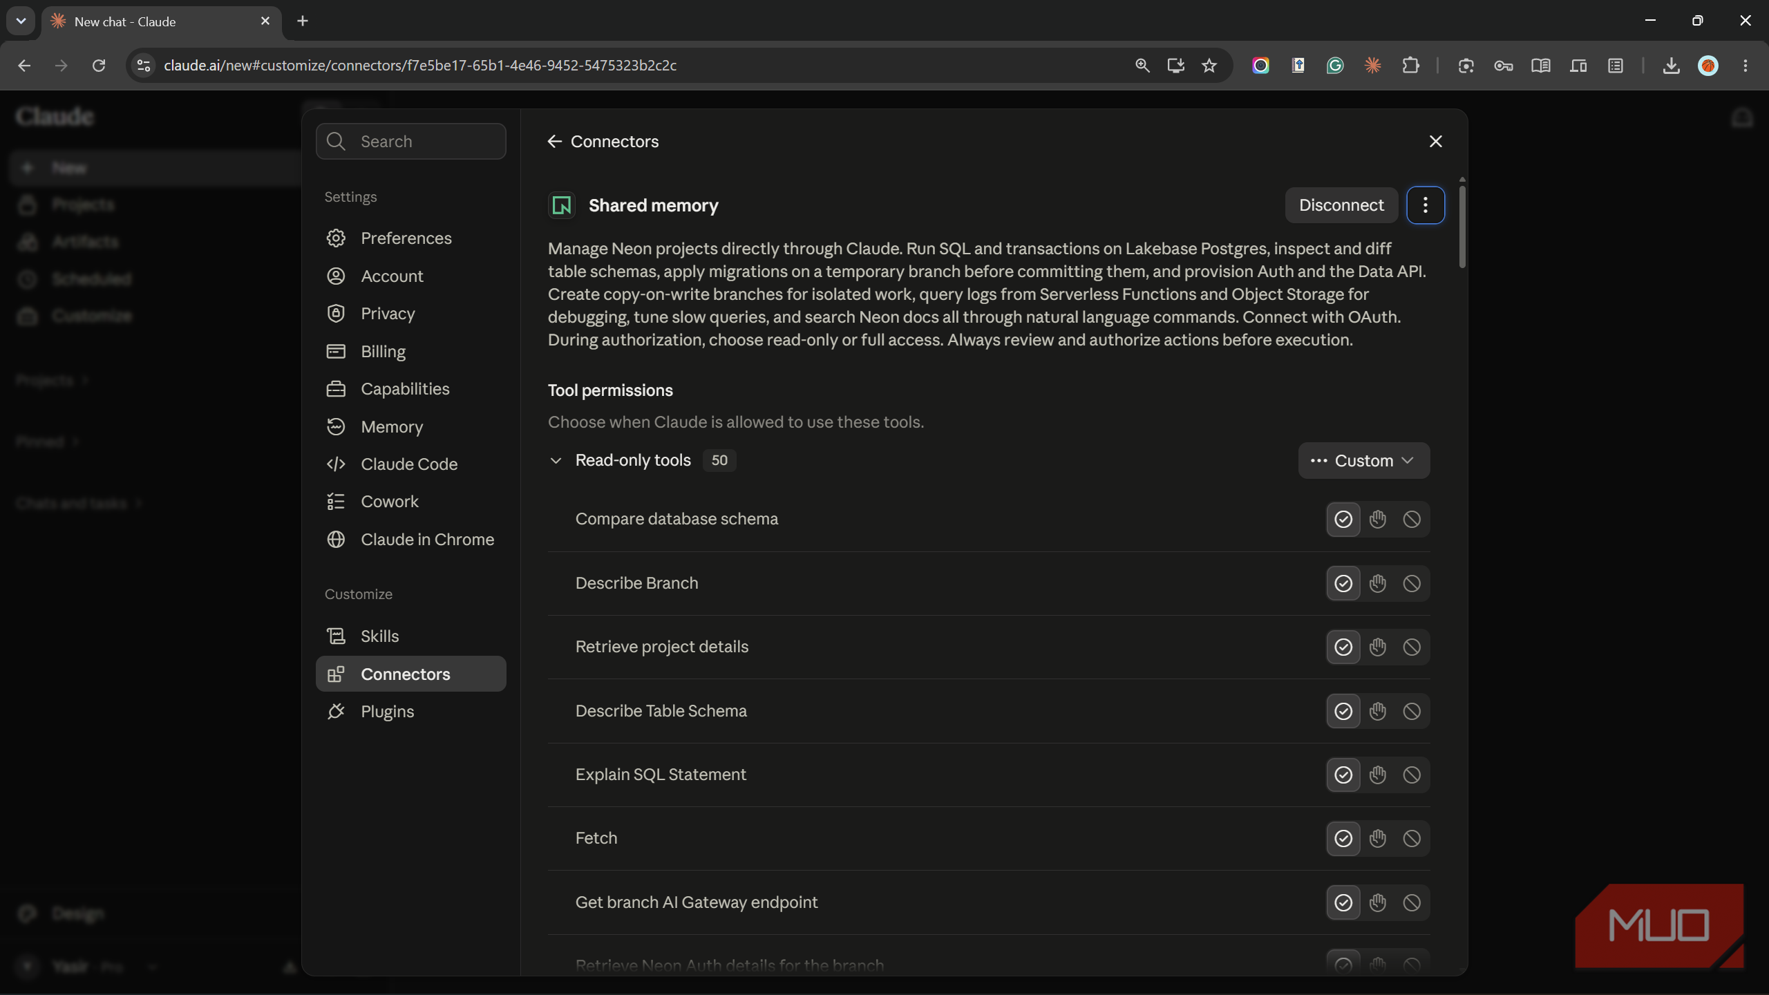Screen dimensions: 1769x995
Task: Set Describe Table Schema to needs approval
Action: coord(1377,711)
